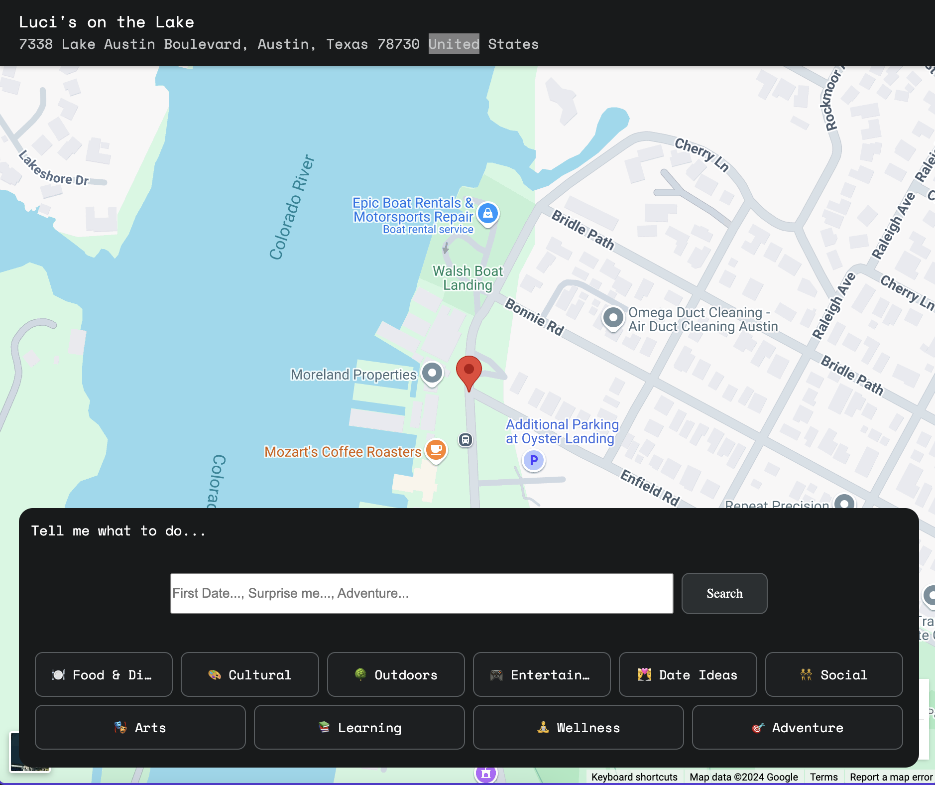Click the Moreland Properties label text
The height and width of the screenshot is (785, 935).
coord(353,375)
